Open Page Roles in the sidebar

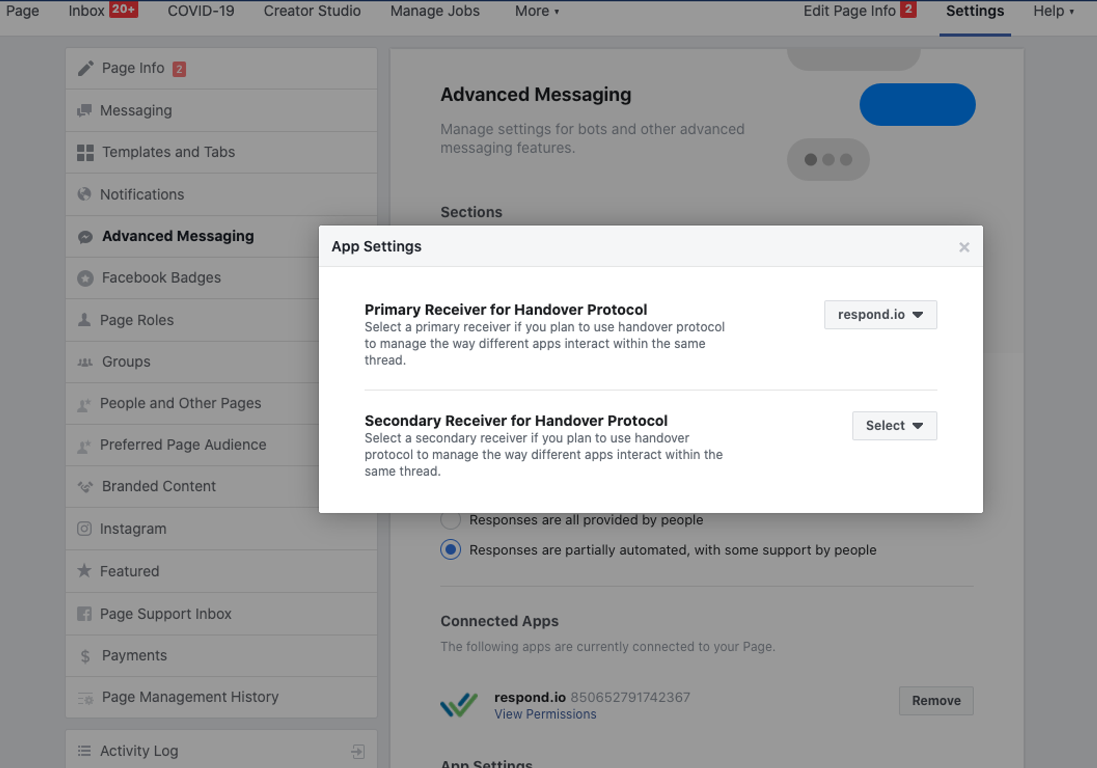137,320
